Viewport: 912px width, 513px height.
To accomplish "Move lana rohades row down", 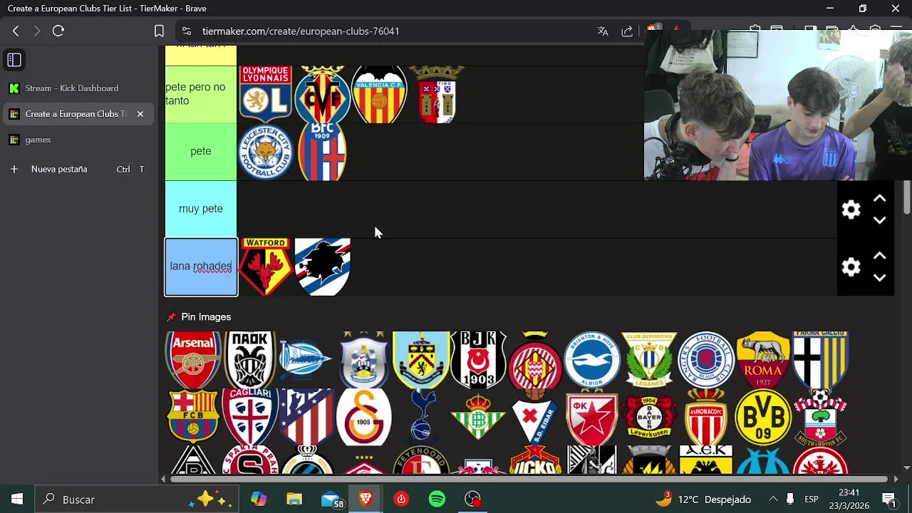I will pyautogui.click(x=880, y=279).
